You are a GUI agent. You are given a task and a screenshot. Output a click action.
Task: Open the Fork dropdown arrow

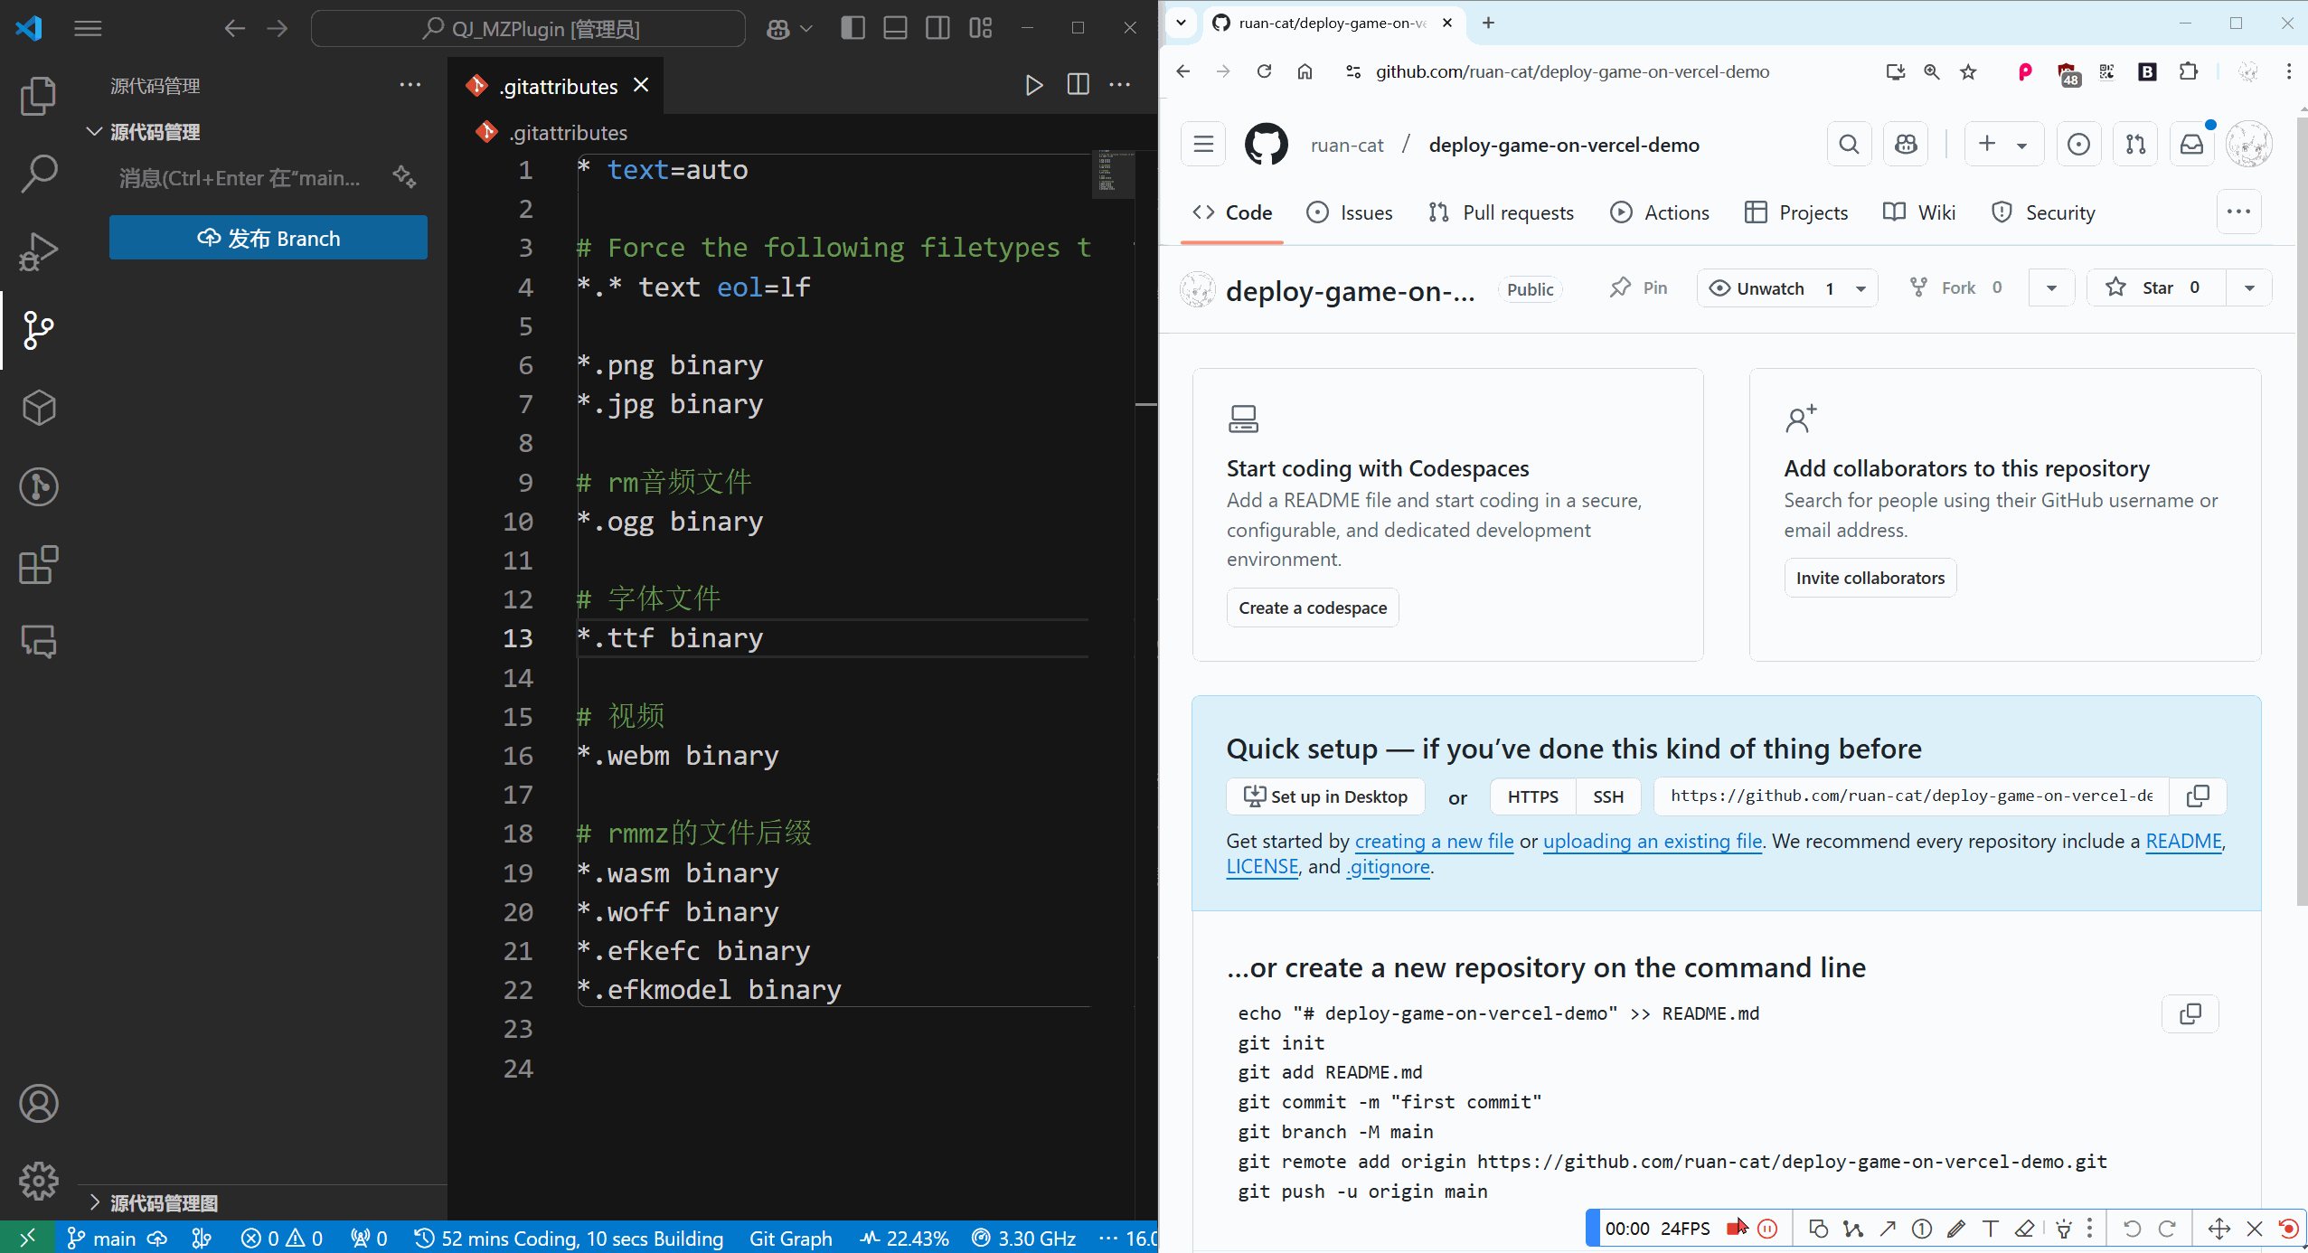2051,287
